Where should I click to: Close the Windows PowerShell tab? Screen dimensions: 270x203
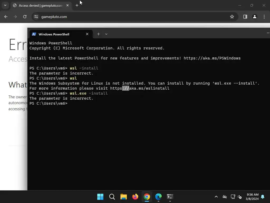point(87,34)
